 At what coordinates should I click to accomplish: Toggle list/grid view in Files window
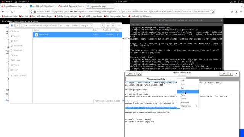pyautogui.click(x=108, y=25)
